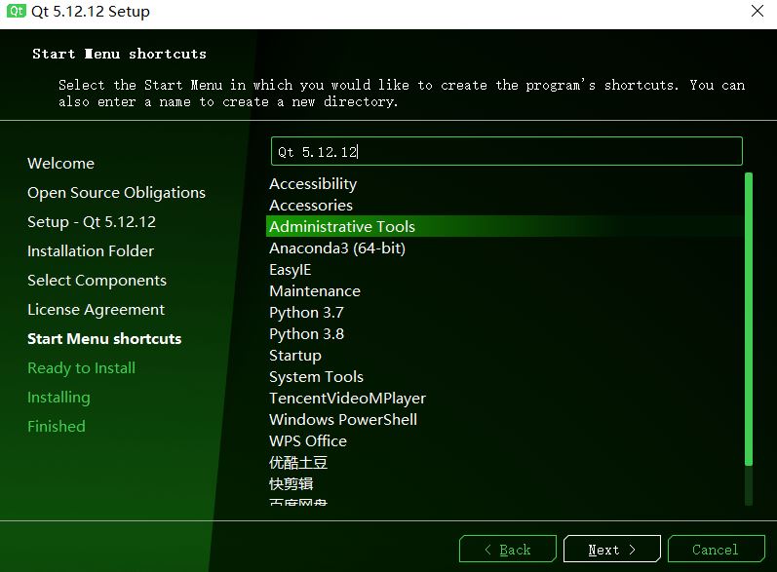The height and width of the screenshot is (572, 777).
Task: Click License Agreement step
Action: click(97, 309)
